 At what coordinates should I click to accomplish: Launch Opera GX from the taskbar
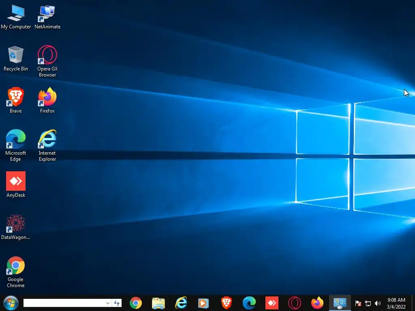tap(294, 303)
